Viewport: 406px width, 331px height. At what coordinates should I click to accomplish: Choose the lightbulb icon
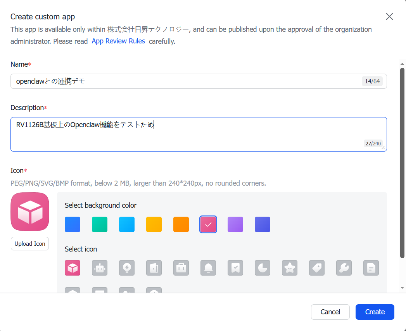click(x=127, y=267)
